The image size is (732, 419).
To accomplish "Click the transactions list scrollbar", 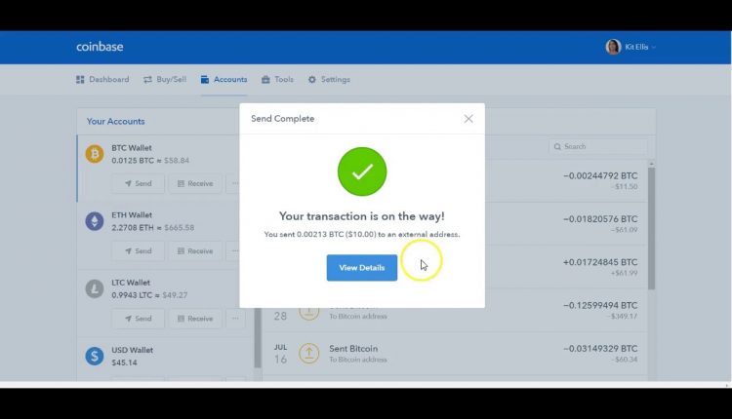I will click(651, 229).
